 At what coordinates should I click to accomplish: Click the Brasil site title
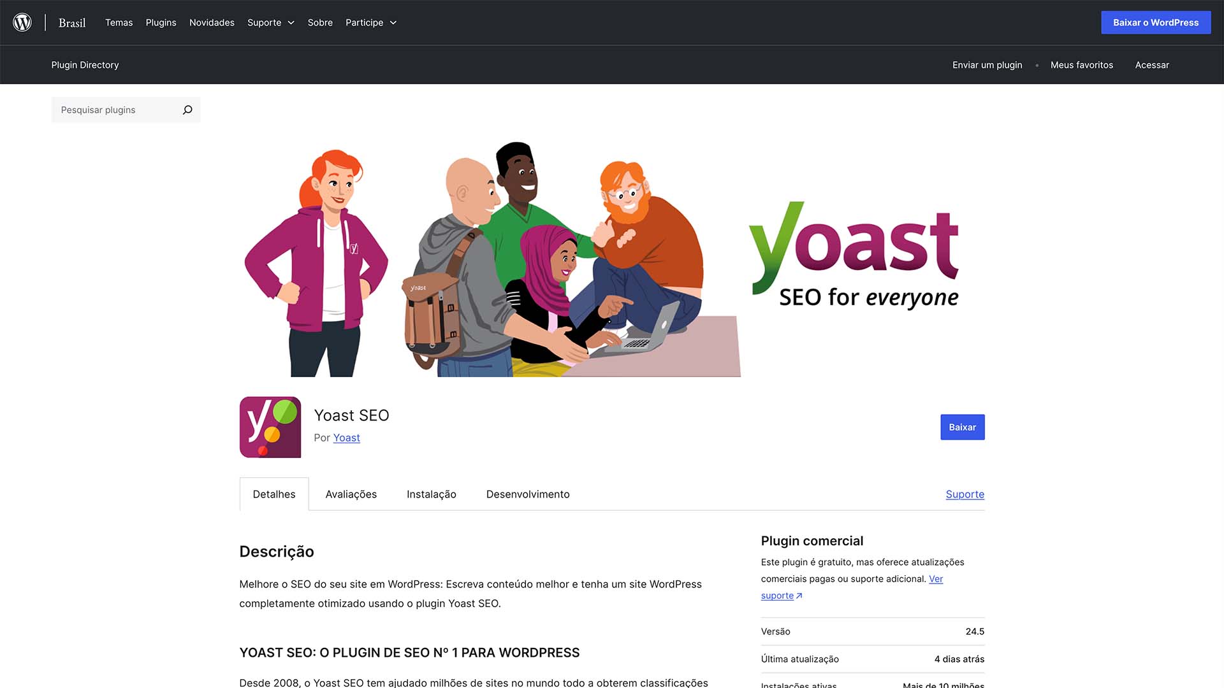(72, 23)
